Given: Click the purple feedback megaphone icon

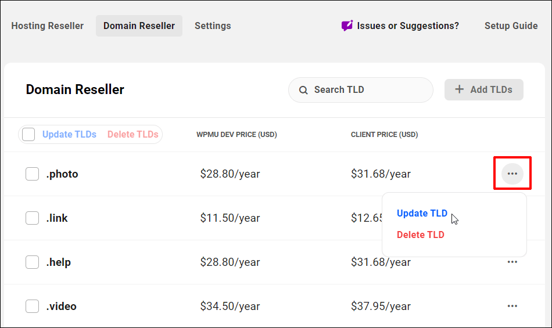Looking at the screenshot, I should 347,26.
